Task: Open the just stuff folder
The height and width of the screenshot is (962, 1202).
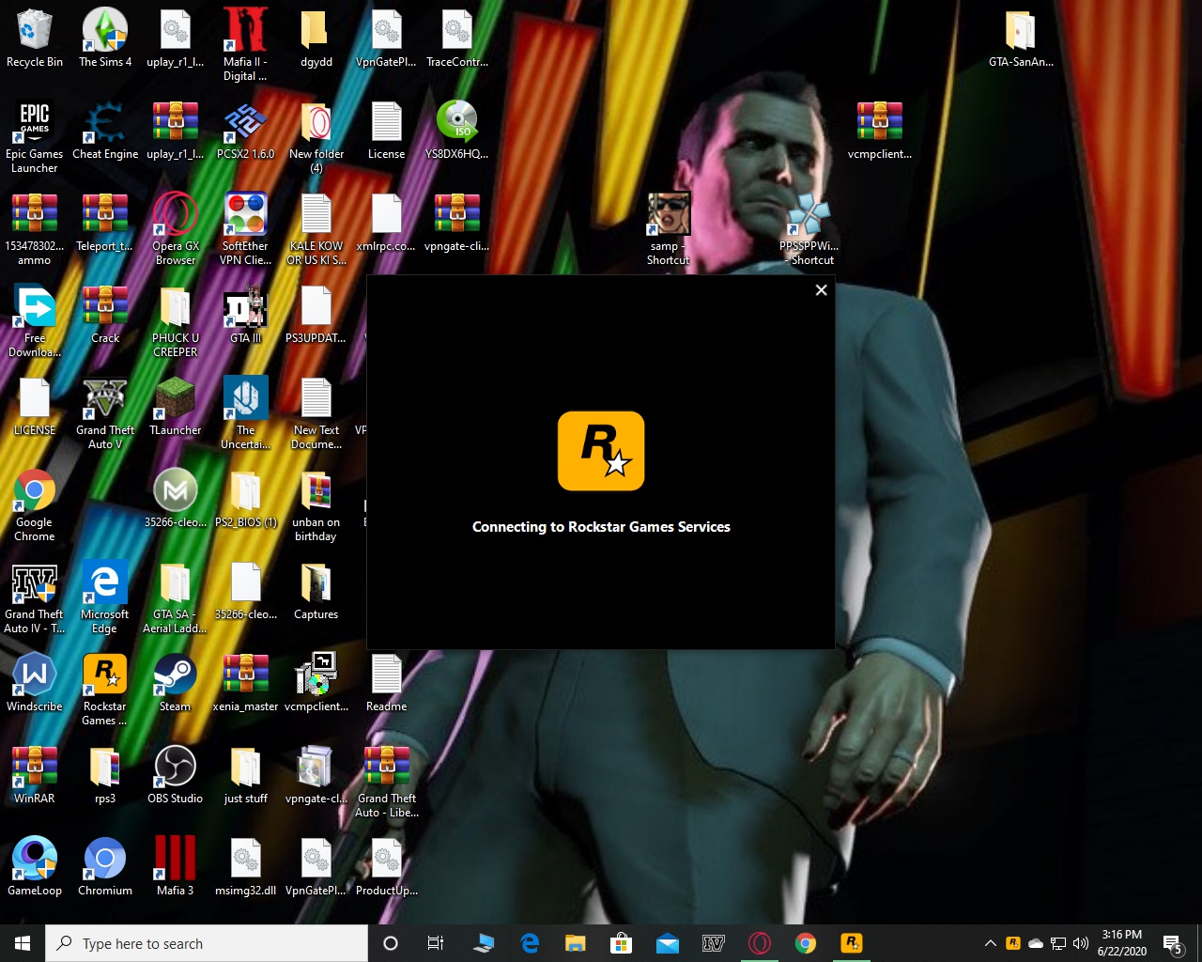Action: 245,775
